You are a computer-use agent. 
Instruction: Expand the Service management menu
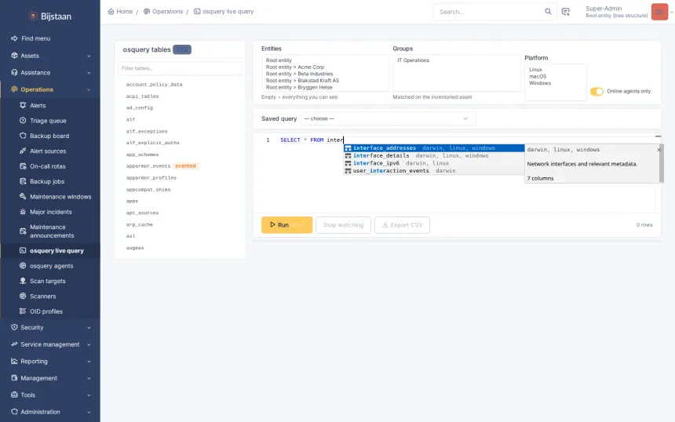coord(89,344)
